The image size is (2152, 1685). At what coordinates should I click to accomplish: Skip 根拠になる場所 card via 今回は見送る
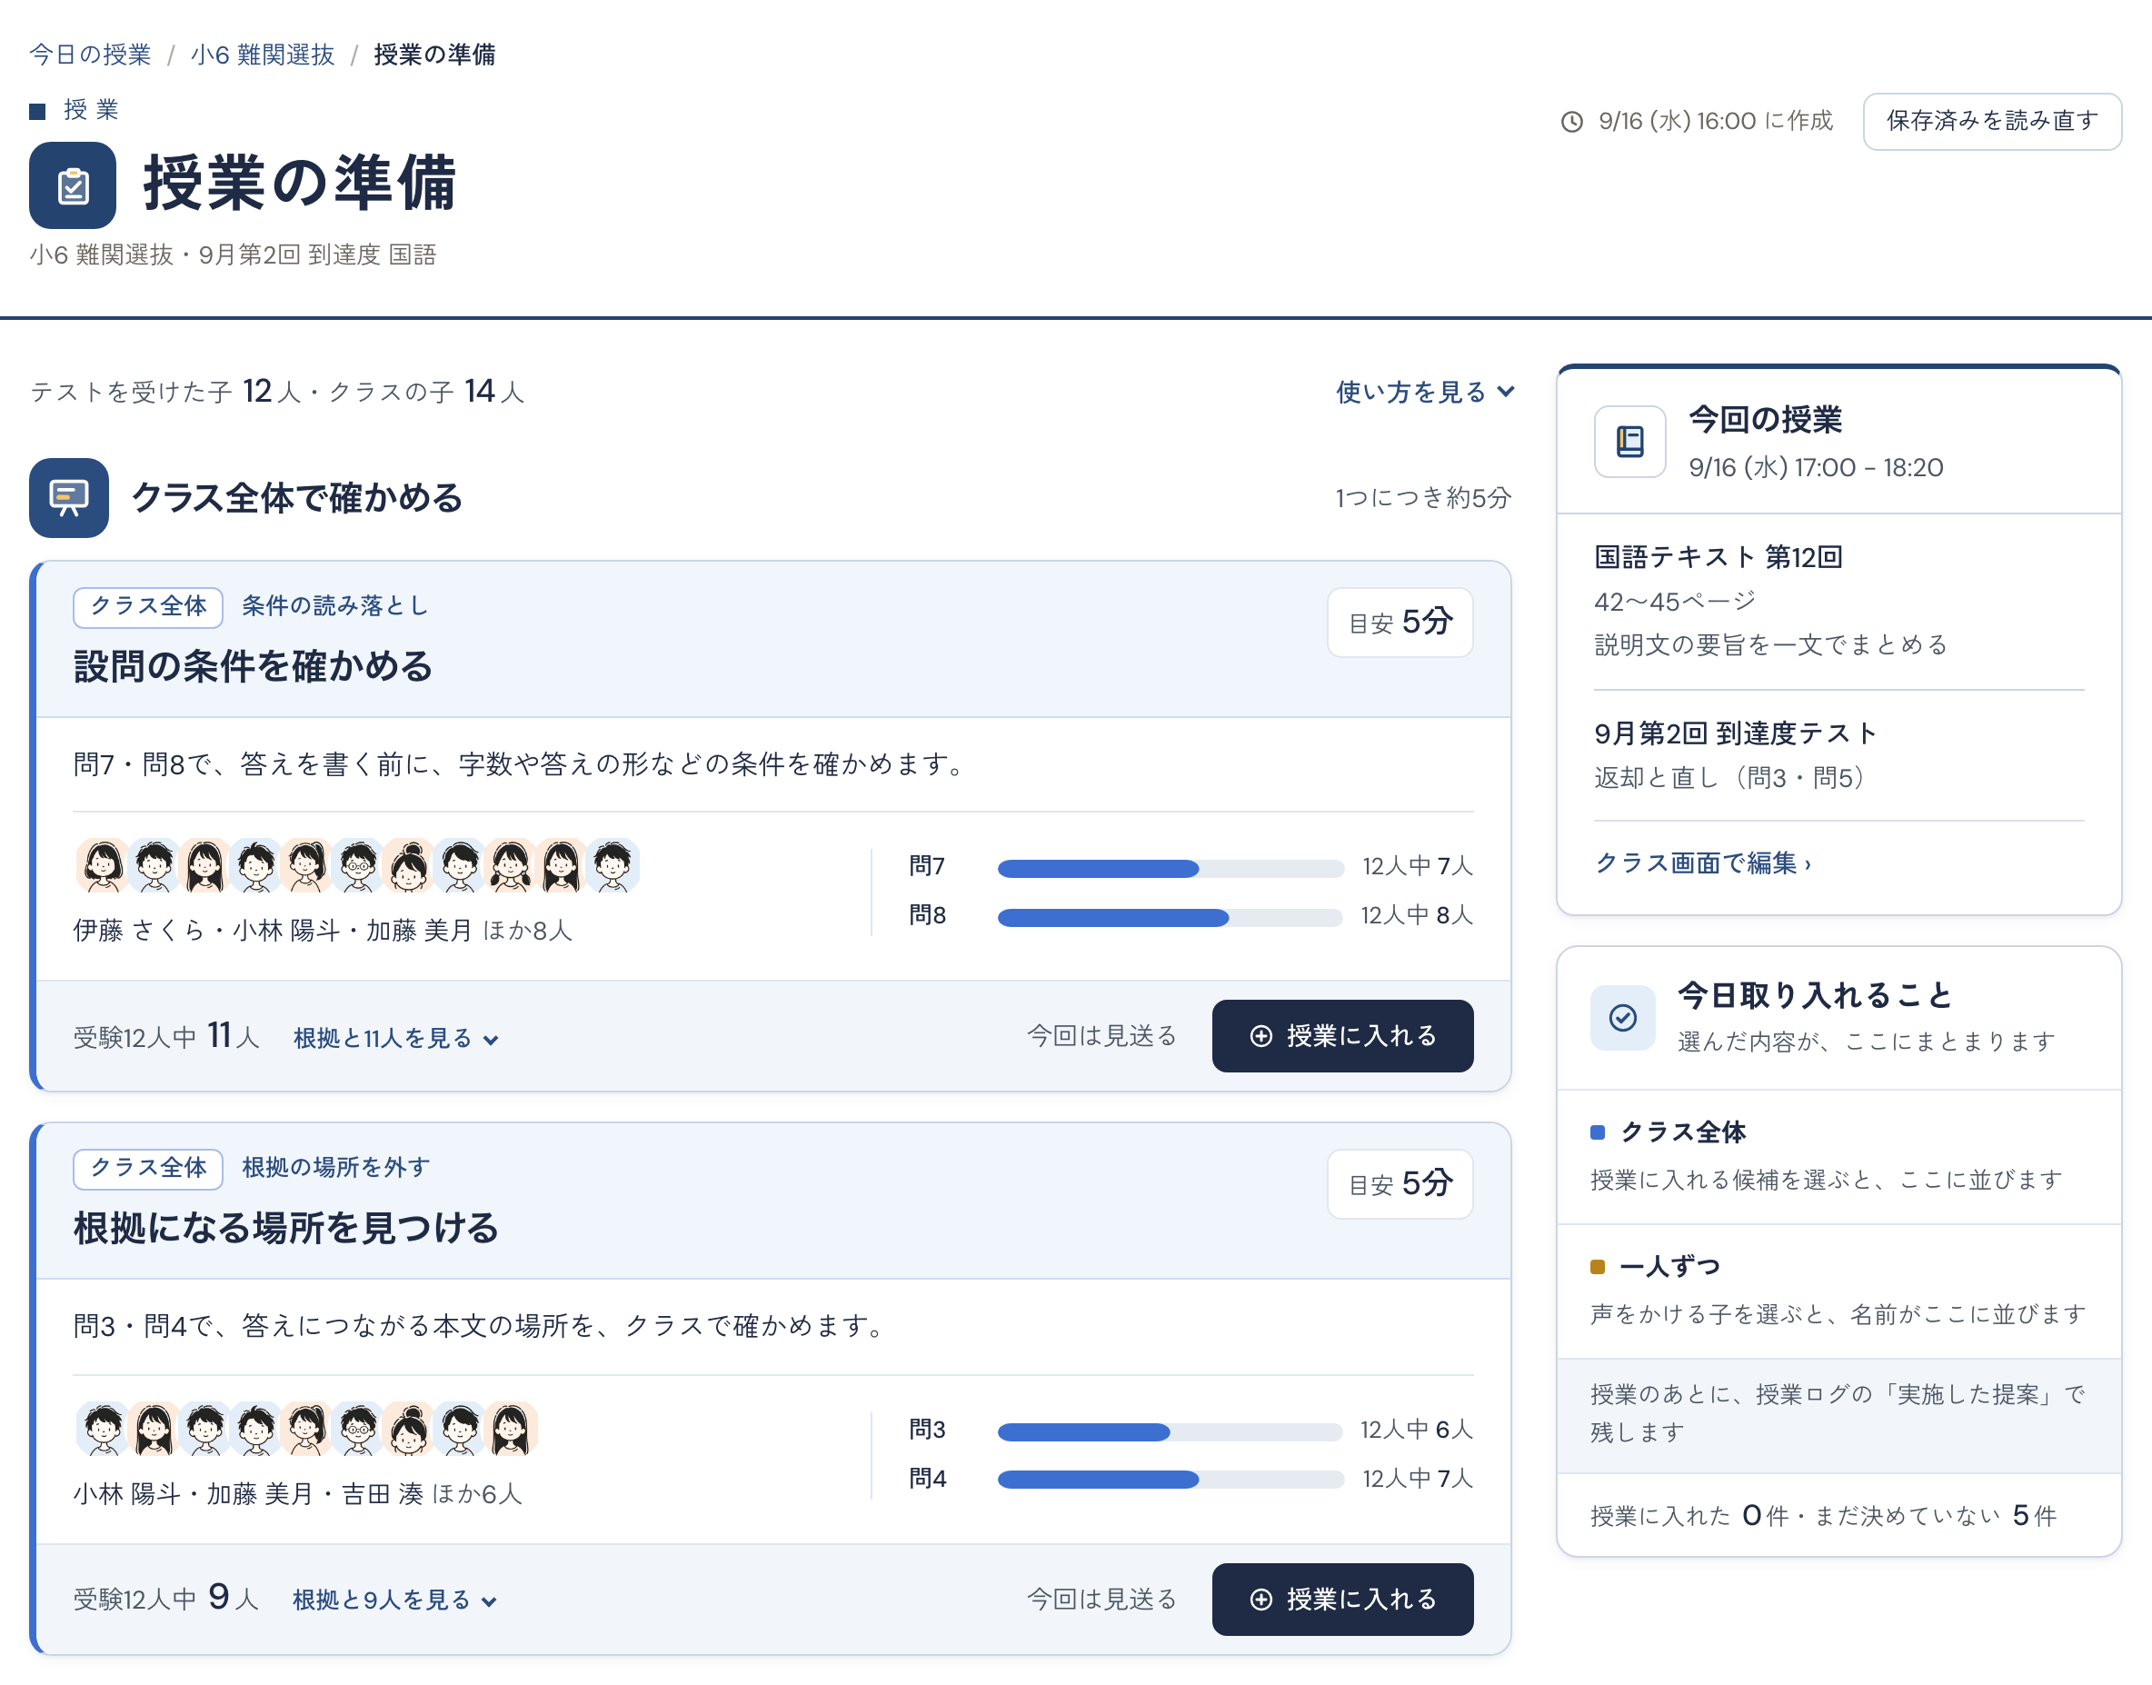tap(1101, 1598)
